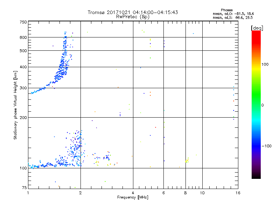Click the x-axis tick label '8'

point(185,193)
